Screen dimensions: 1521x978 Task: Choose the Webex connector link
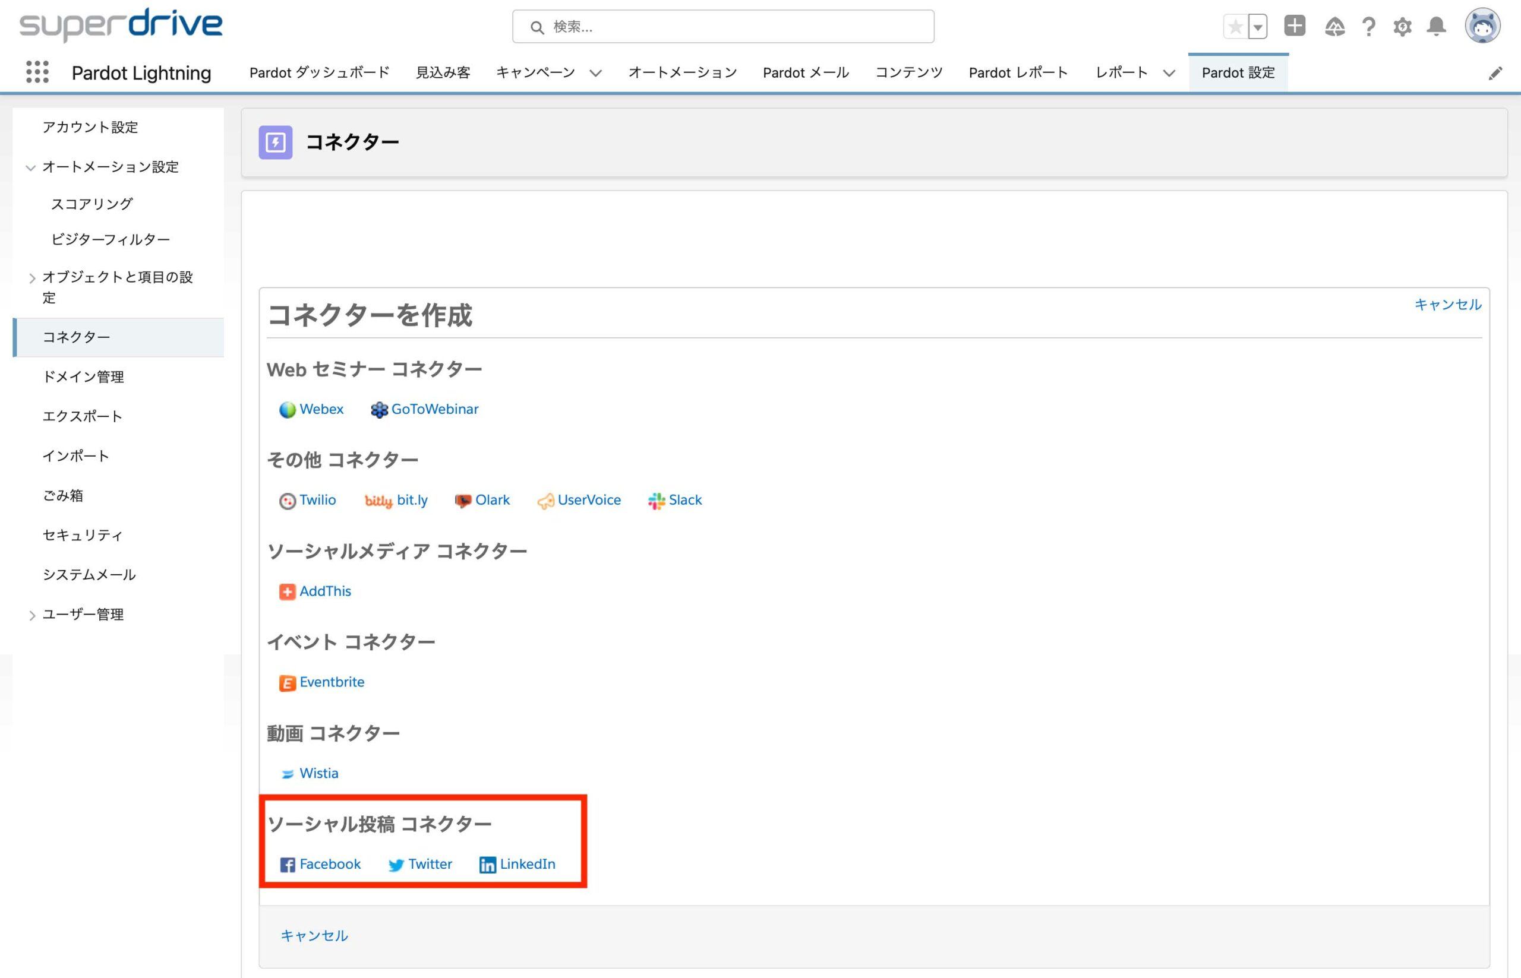click(x=321, y=409)
